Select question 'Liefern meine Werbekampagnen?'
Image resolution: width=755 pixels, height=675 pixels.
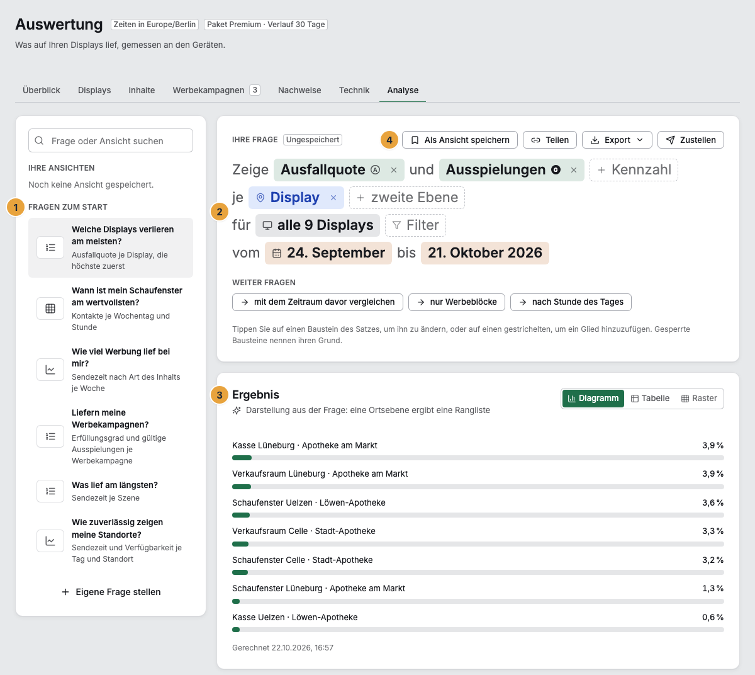[111, 436]
